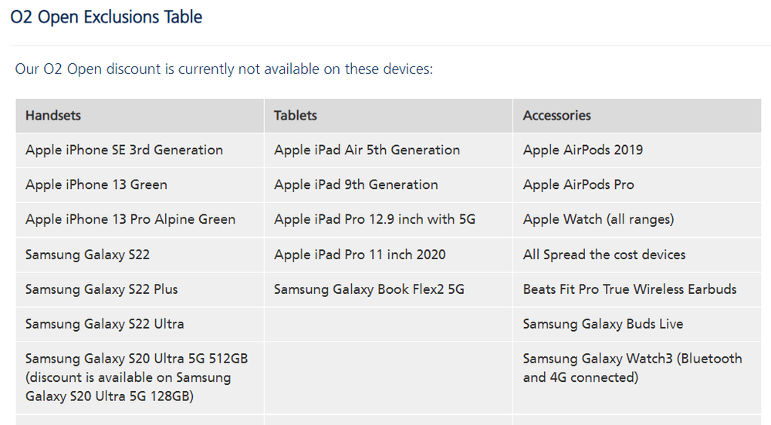
Task: Select the Samsung Galaxy S22 Ultra cell
Action: (x=105, y=325)
